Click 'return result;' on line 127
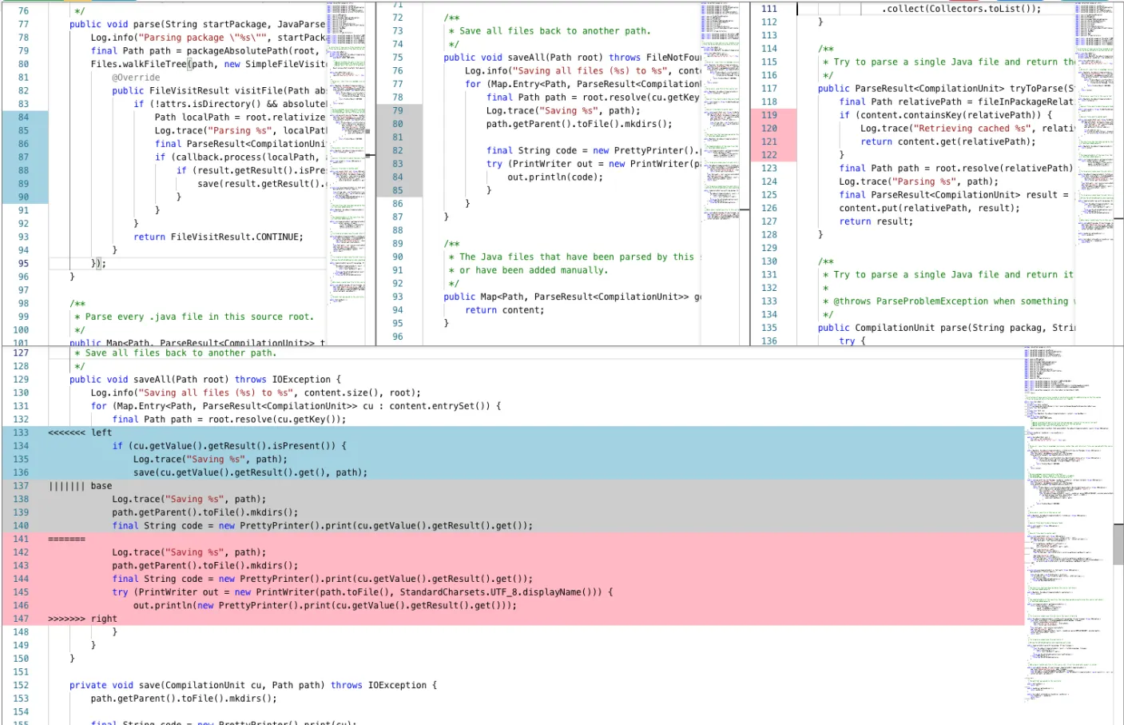The width and height of the screenshot is (1124, 725). tap(876, 221)
